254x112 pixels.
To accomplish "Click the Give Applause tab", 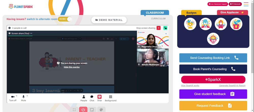I will [232, 12].
